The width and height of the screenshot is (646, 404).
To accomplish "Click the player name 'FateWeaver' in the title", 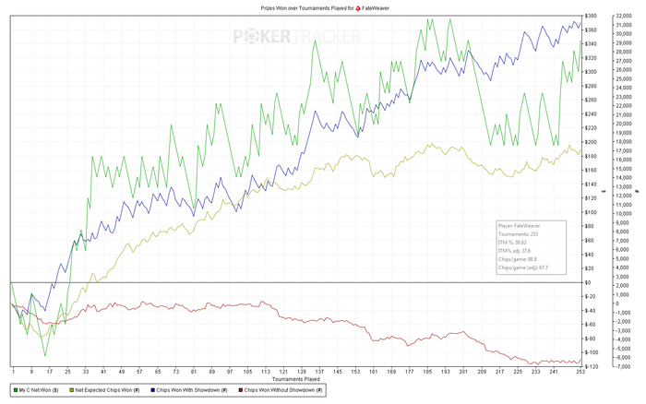I will [x=376, y=7].
